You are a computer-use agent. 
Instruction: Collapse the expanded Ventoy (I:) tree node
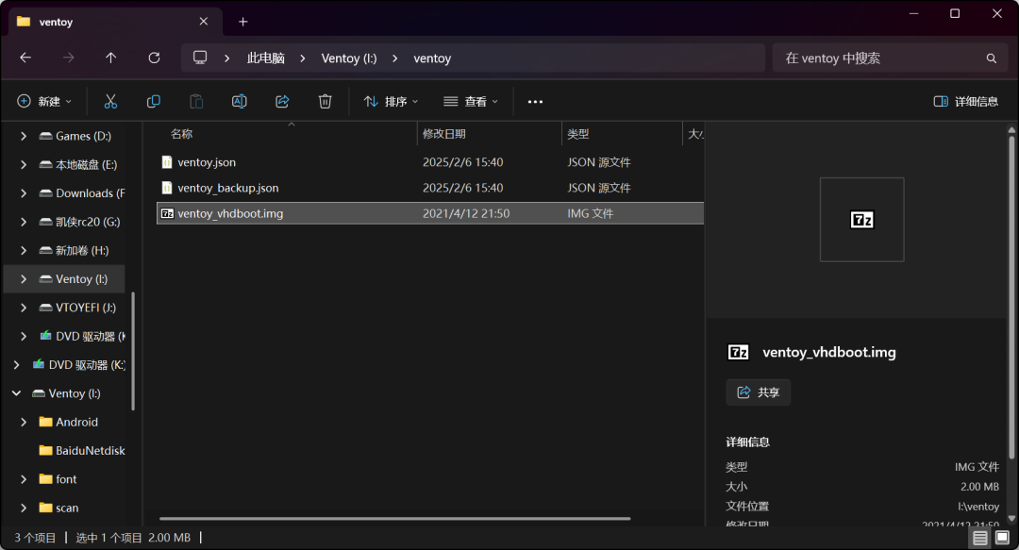16,393
